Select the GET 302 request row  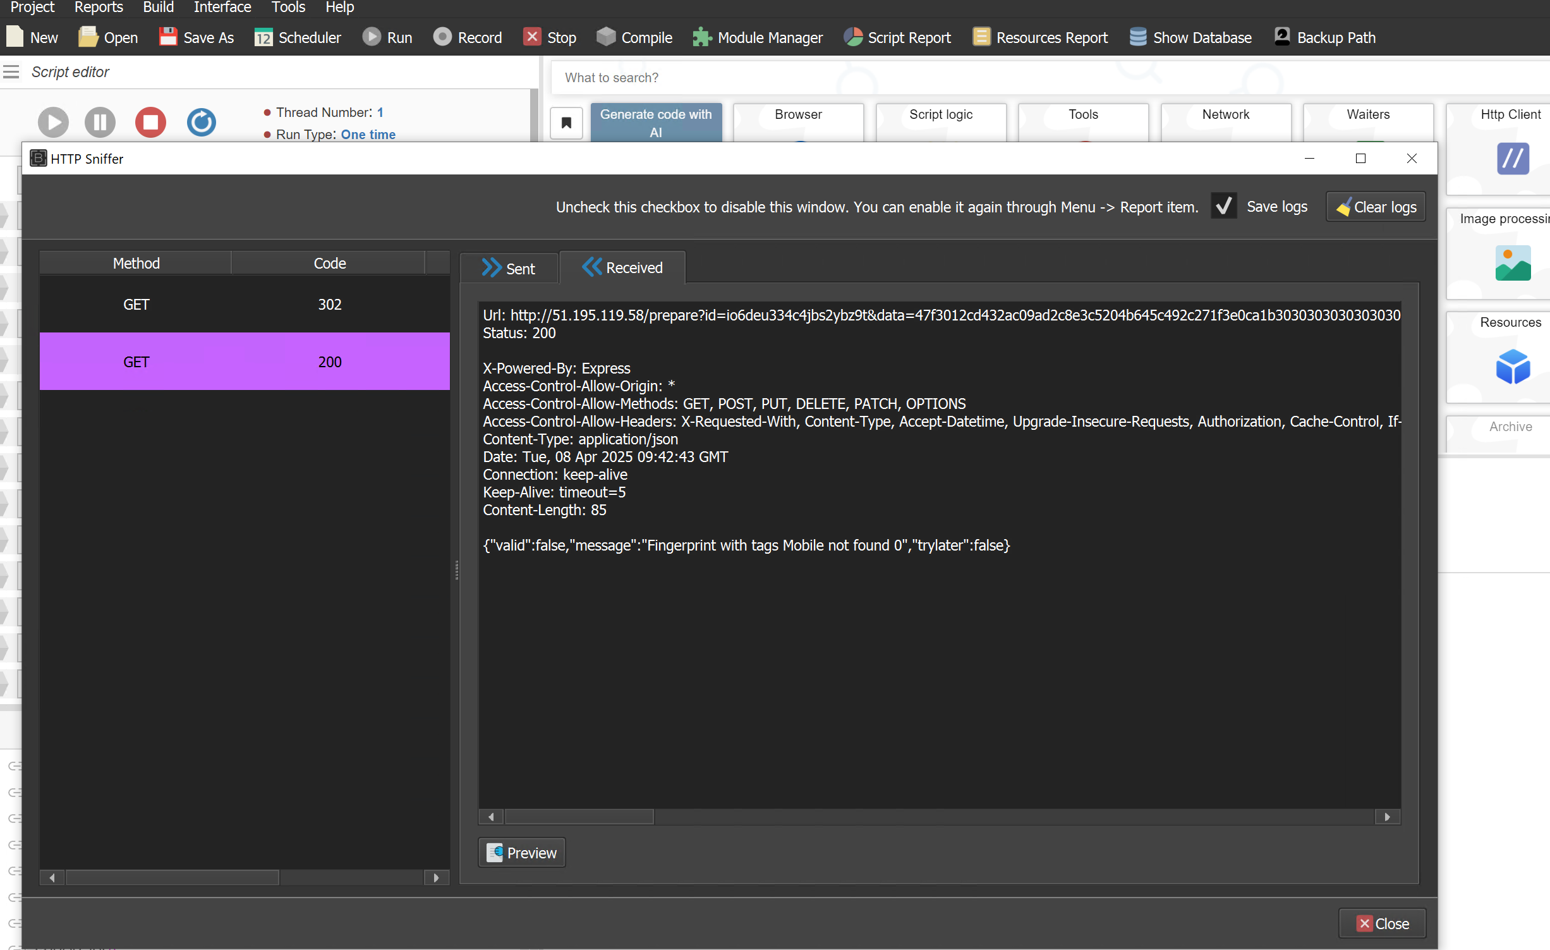(x=245, y=304)
